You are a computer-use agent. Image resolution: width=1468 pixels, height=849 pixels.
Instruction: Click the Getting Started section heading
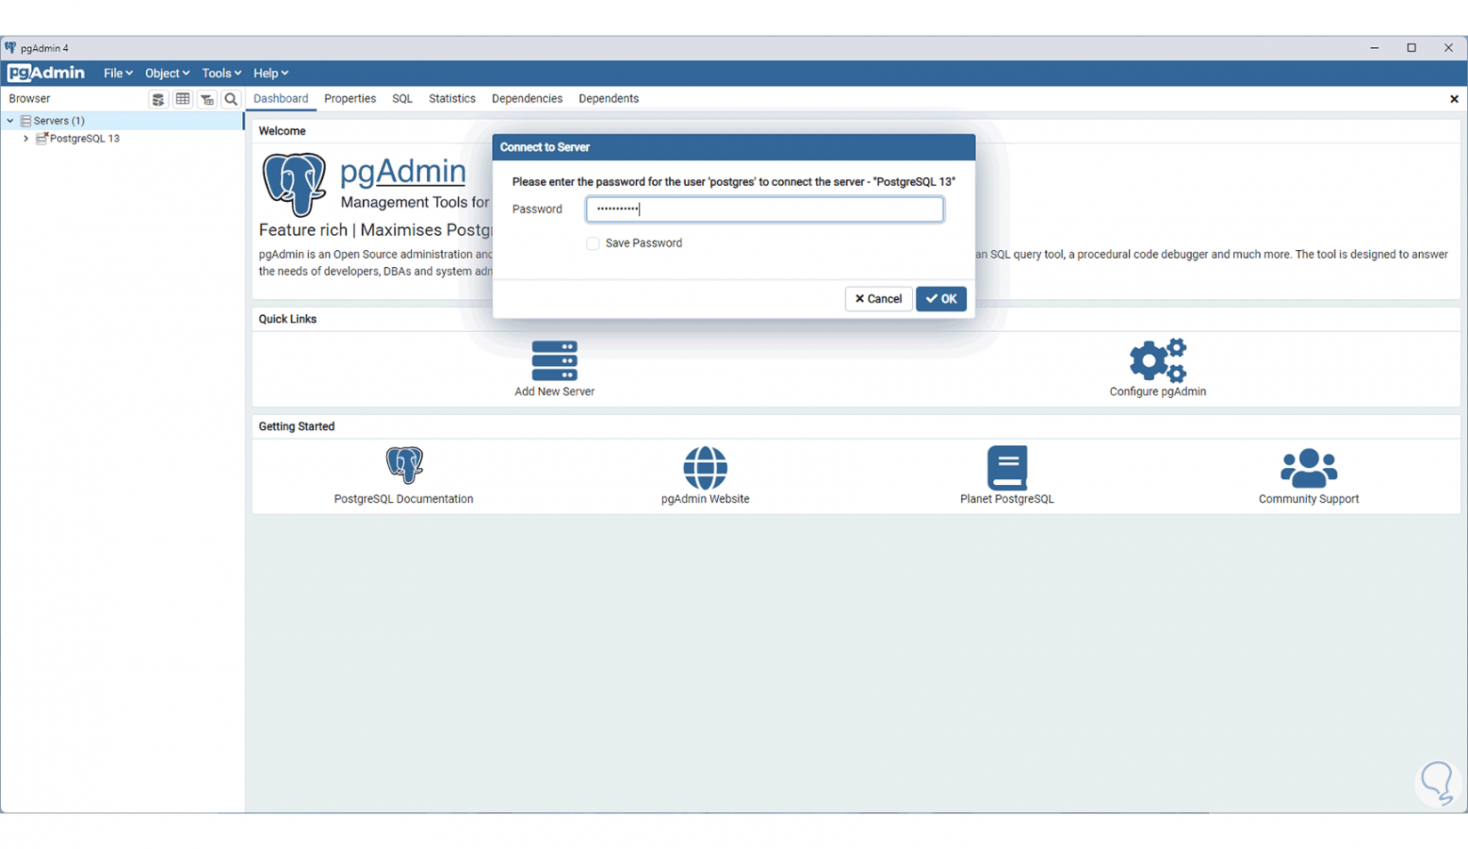(x=296, y=426)
